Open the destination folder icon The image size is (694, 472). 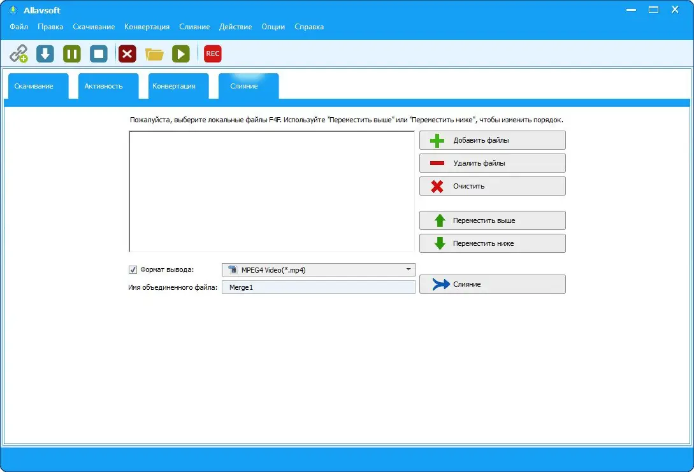click(154, 54)
